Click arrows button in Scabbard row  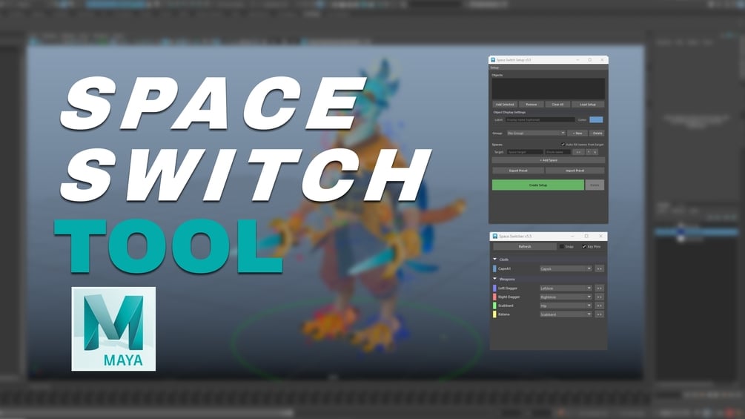tap(599, 306)
